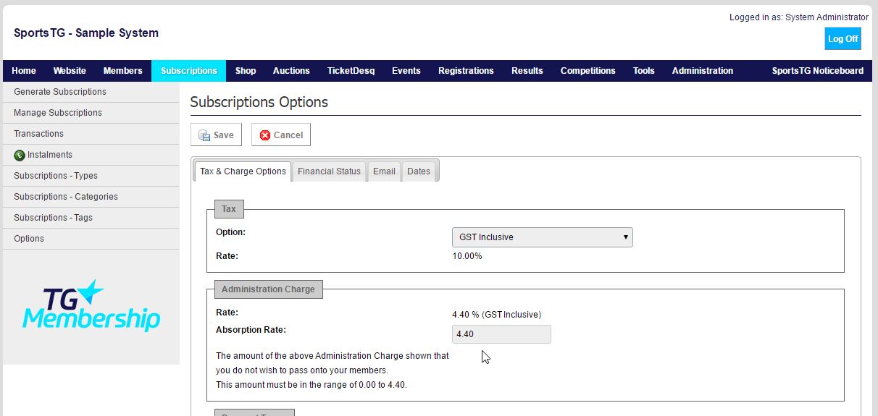Open the Members menu
The width and height of the screenshot is (878, 416).
coord(122,71)
